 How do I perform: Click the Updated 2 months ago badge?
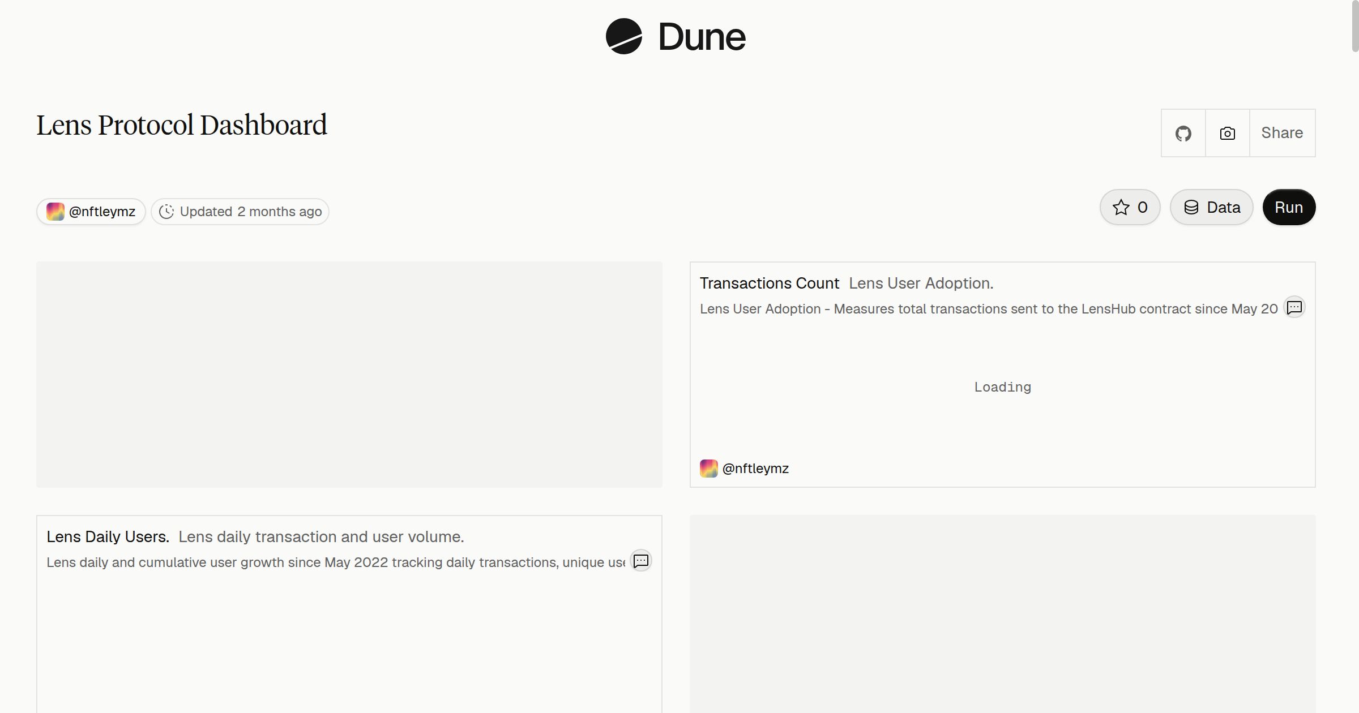coord(240,212)
